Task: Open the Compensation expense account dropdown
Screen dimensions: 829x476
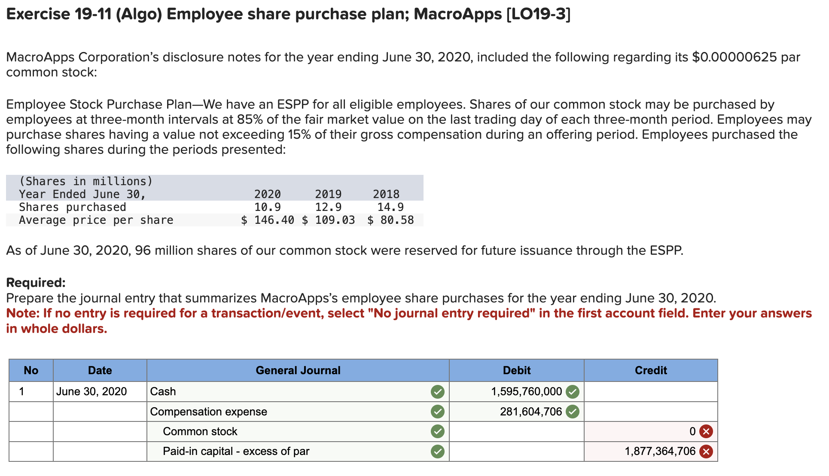Action: 258,411
